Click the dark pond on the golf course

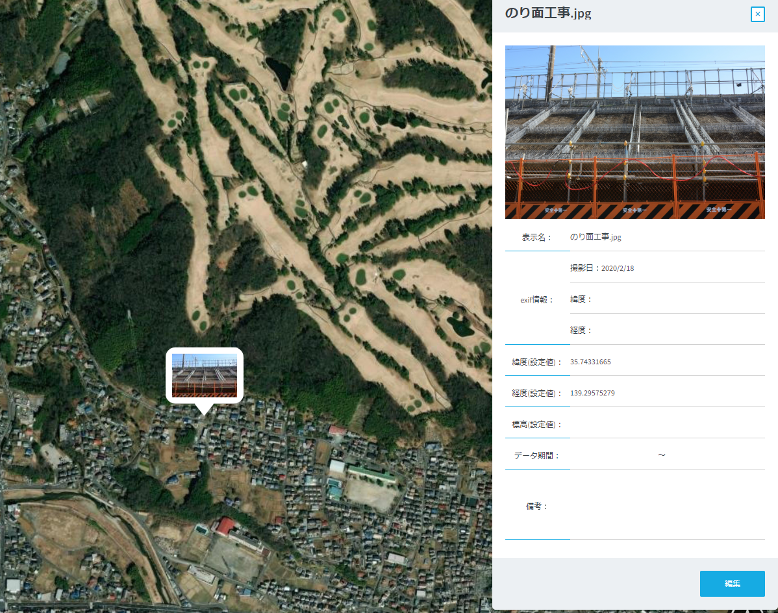(x=279, y=73)
